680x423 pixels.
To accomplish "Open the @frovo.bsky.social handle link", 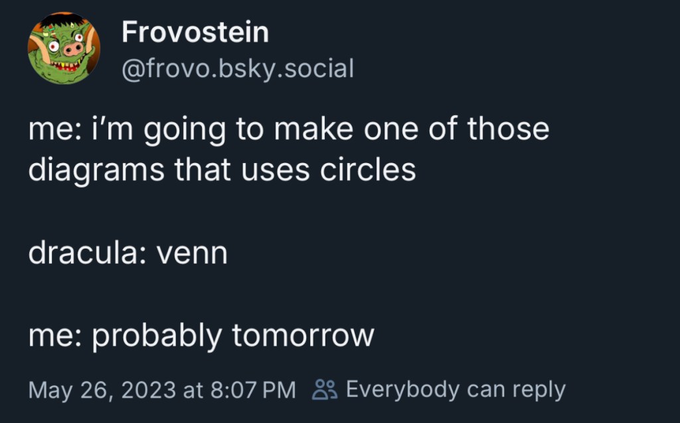I will click(x=237, y=68).
